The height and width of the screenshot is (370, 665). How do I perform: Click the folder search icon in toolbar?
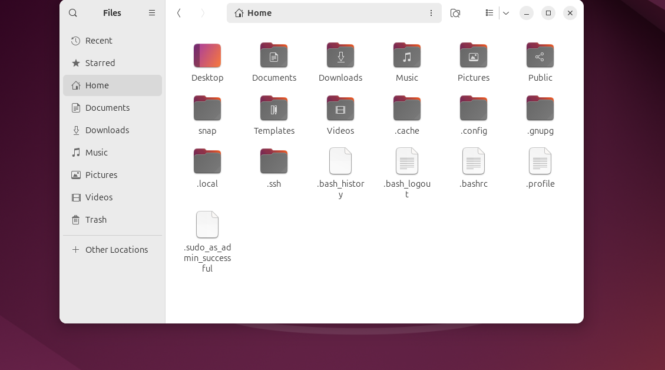point(455,13)
